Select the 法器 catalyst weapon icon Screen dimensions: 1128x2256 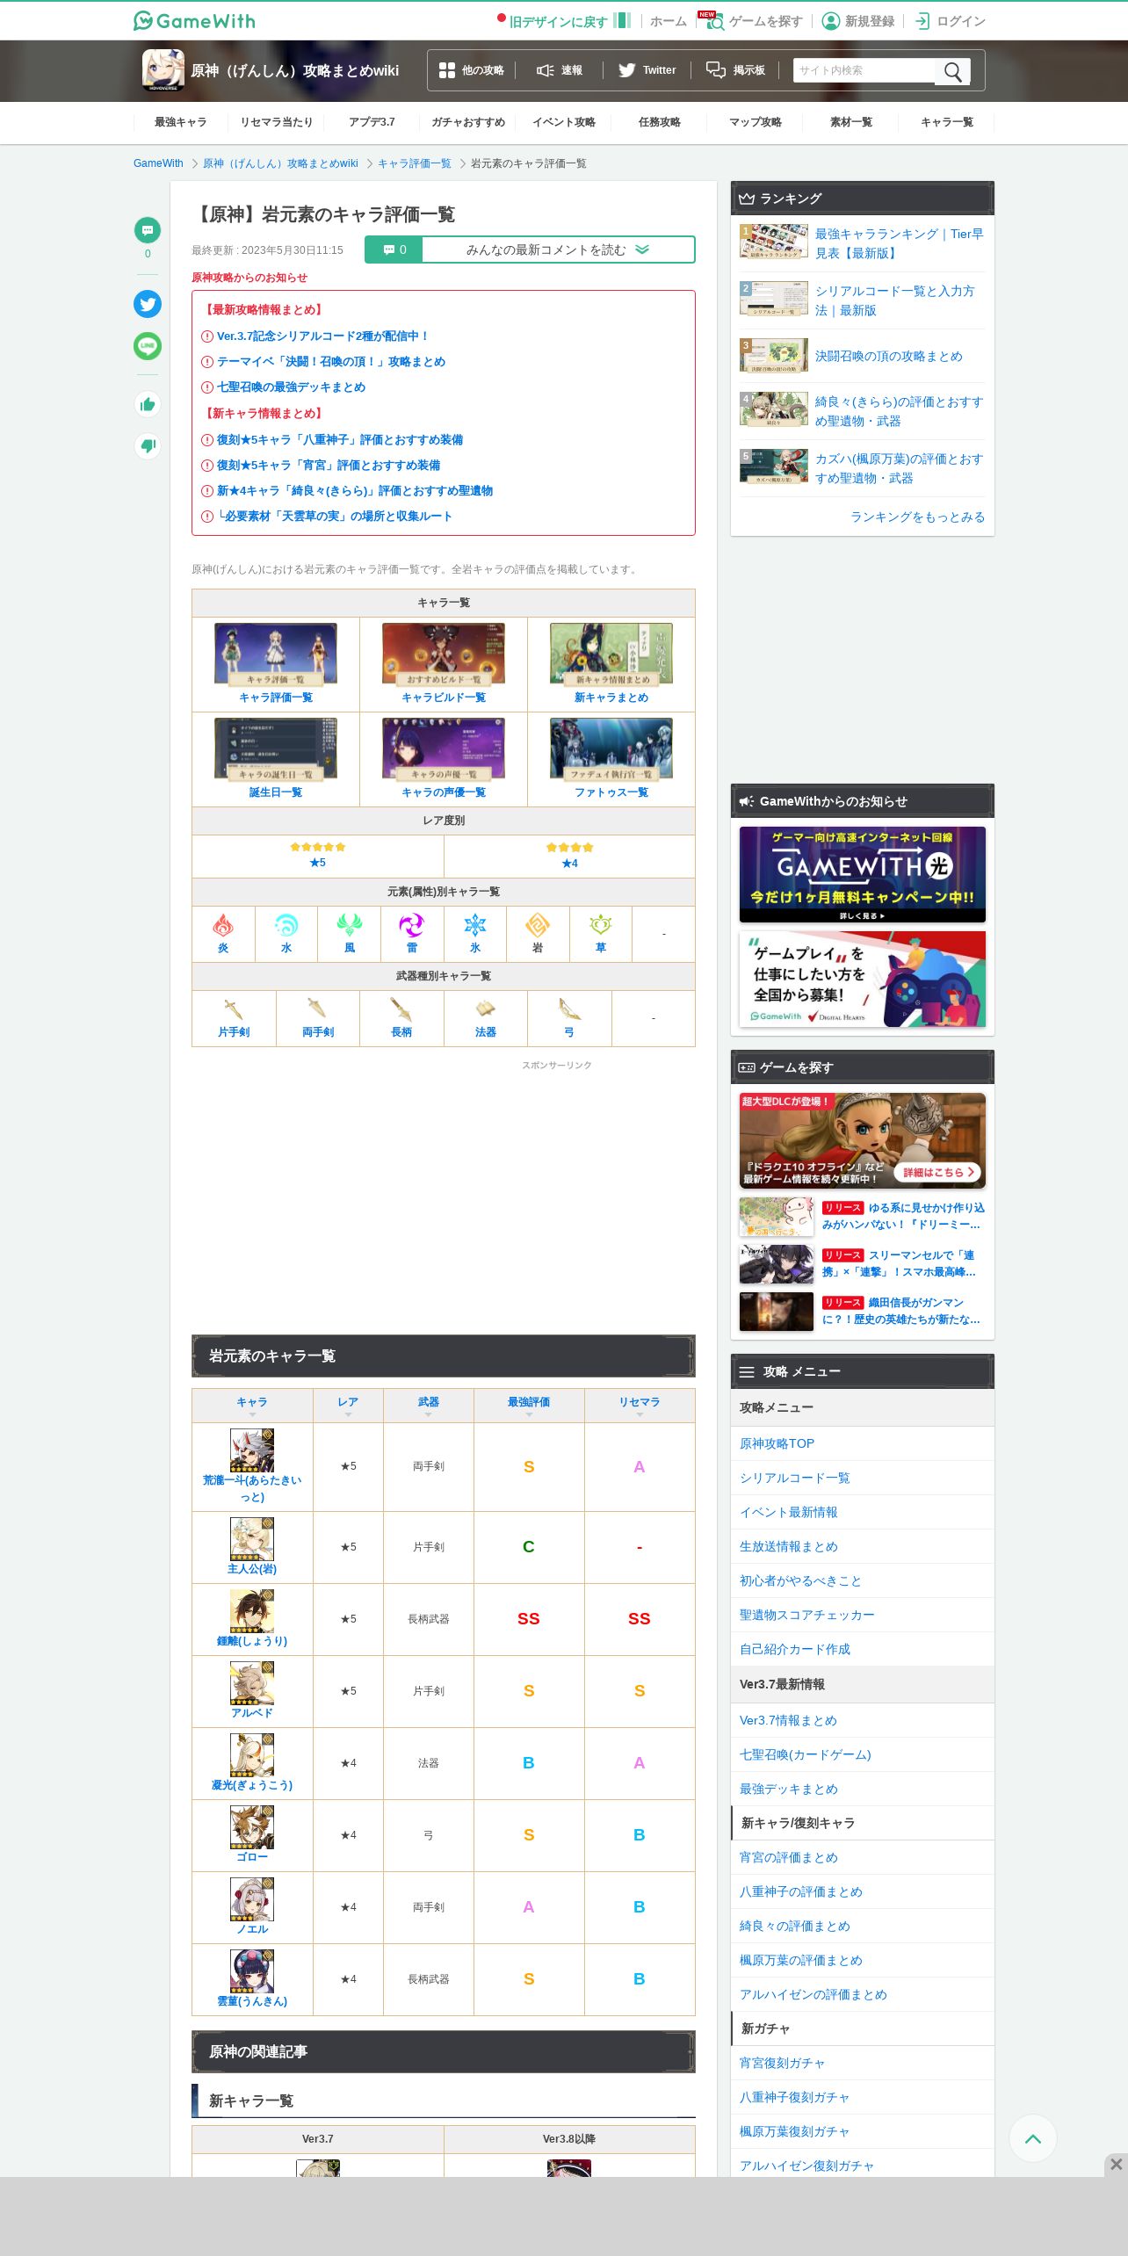pyautogui.click(x=485, y=1009)
